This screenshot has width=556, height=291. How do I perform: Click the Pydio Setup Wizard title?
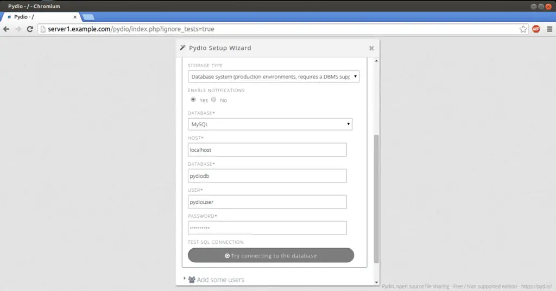(x=220, y=48)
